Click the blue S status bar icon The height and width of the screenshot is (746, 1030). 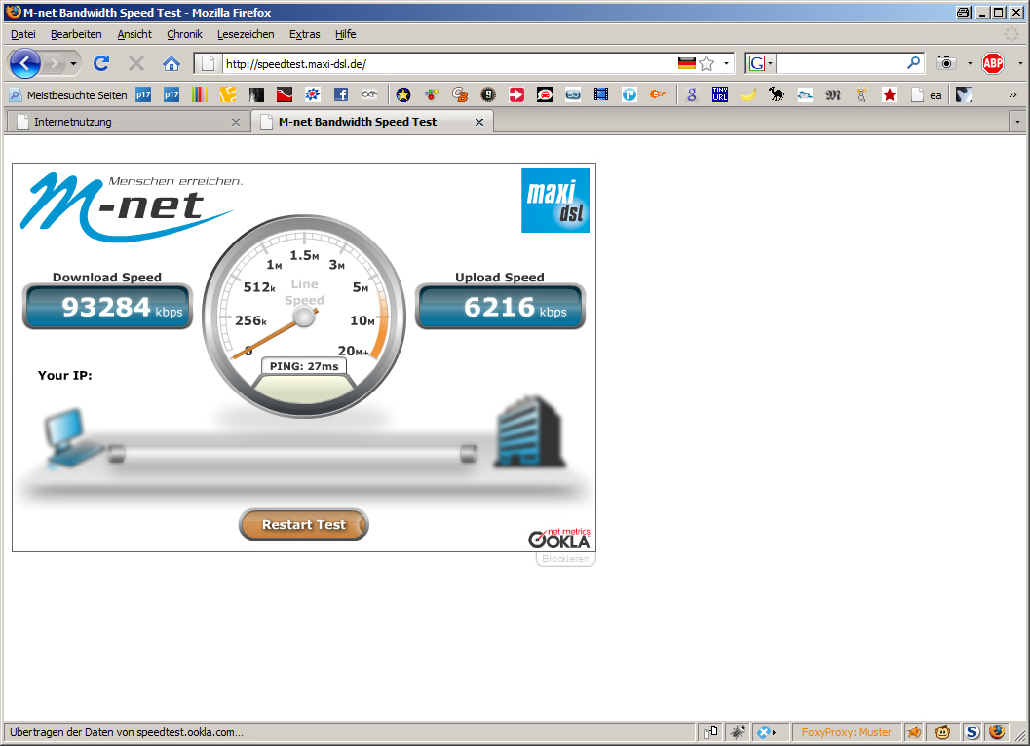click(973, 731)
